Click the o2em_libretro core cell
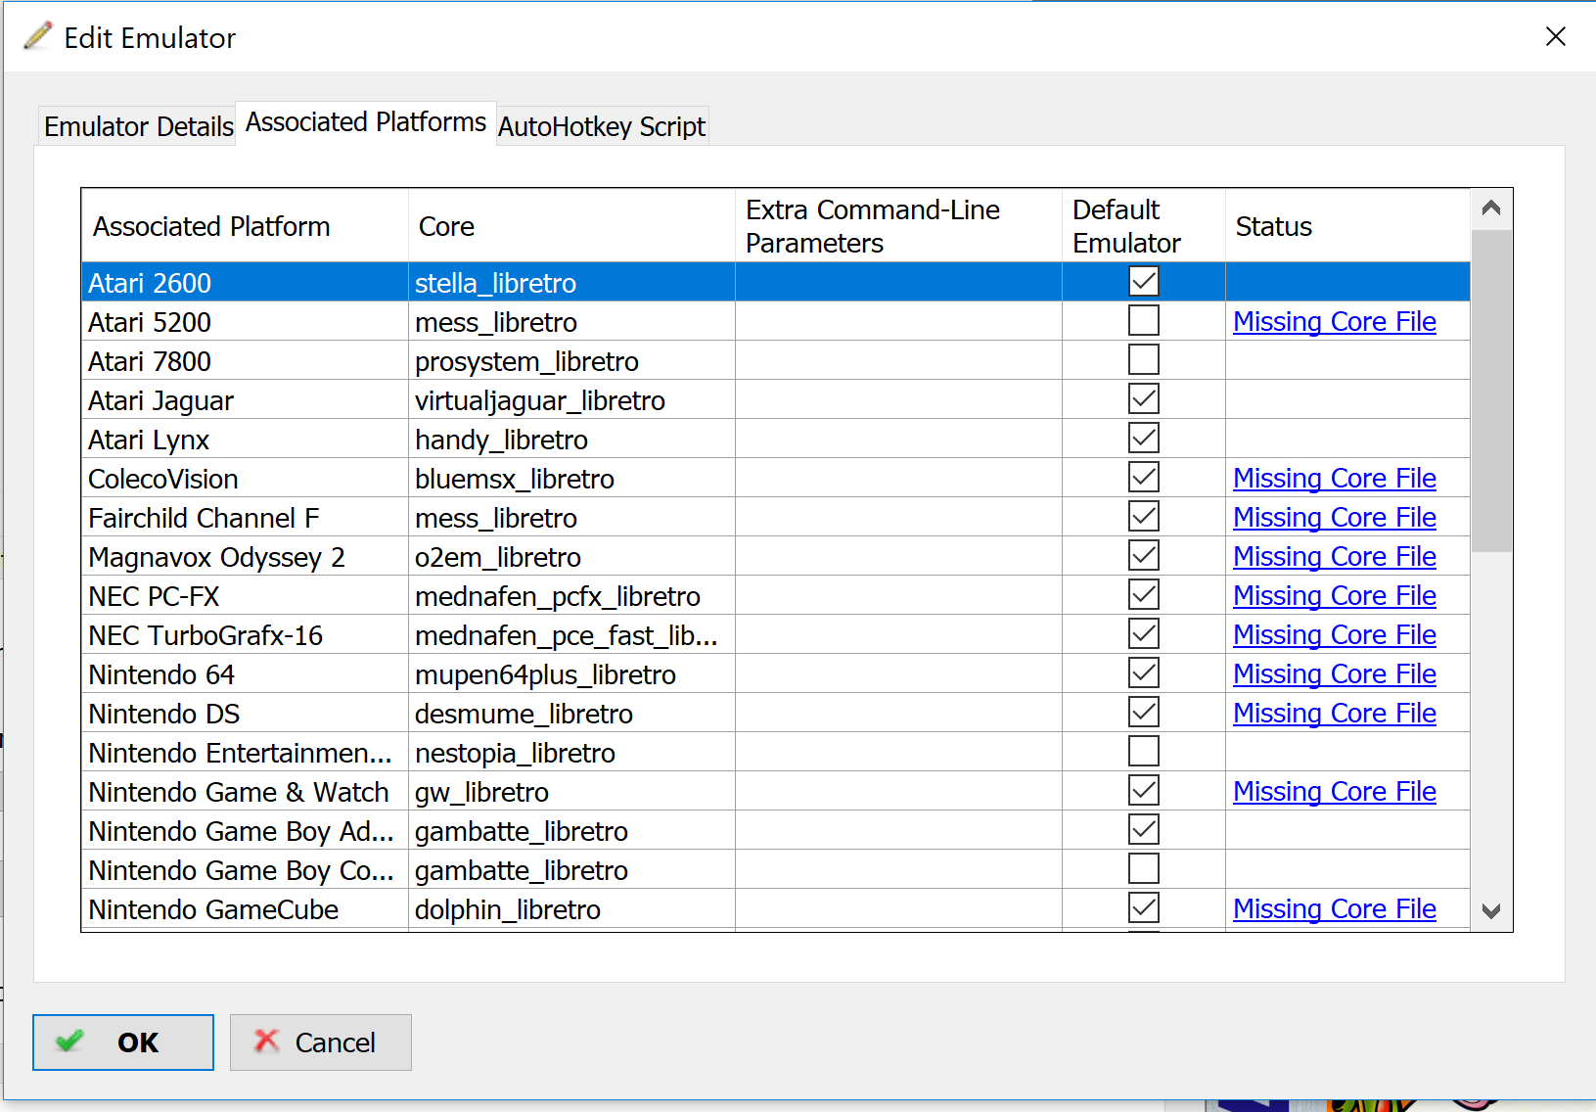Screen dimensions: 1596x1112 click(571, 557)
